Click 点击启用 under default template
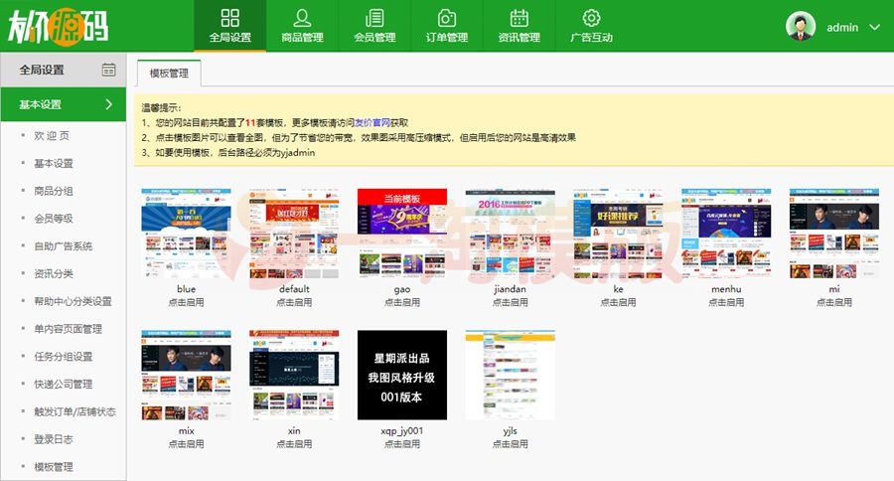 (294, 302)
